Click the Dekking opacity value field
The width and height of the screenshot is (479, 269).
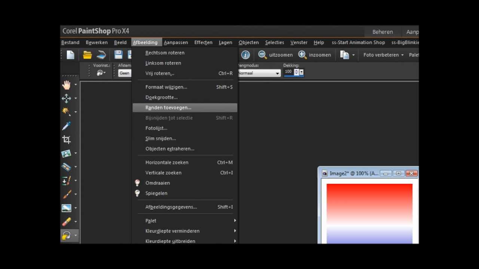[x=289, y=72]
